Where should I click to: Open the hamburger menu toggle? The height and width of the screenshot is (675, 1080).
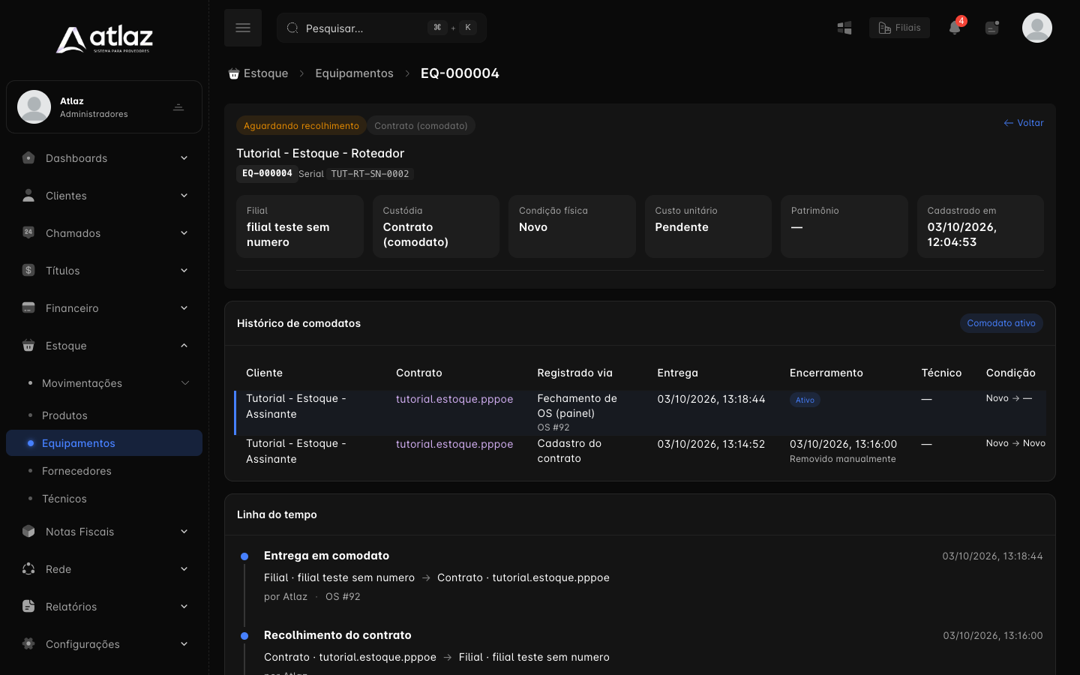(243, 28)
